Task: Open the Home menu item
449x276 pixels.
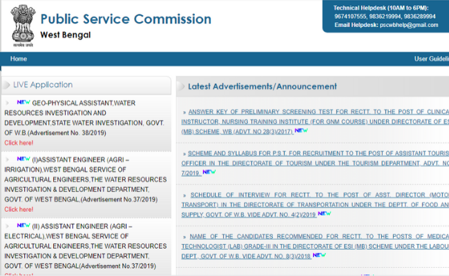Action: [19, 59]
